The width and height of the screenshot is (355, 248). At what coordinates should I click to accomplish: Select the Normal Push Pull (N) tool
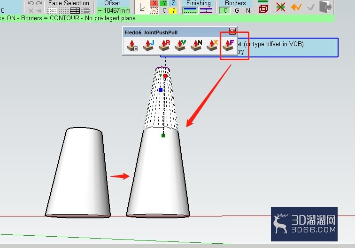[196, 45]
